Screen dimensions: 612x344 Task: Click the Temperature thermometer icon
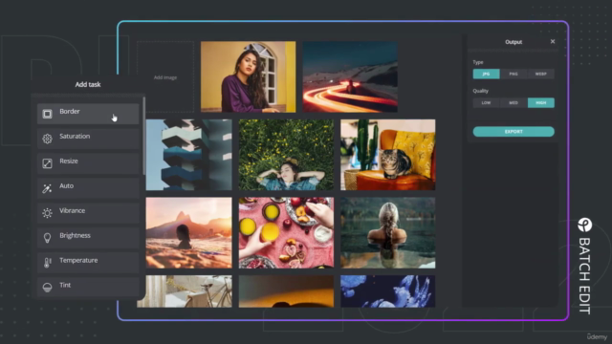click(47, 263)
